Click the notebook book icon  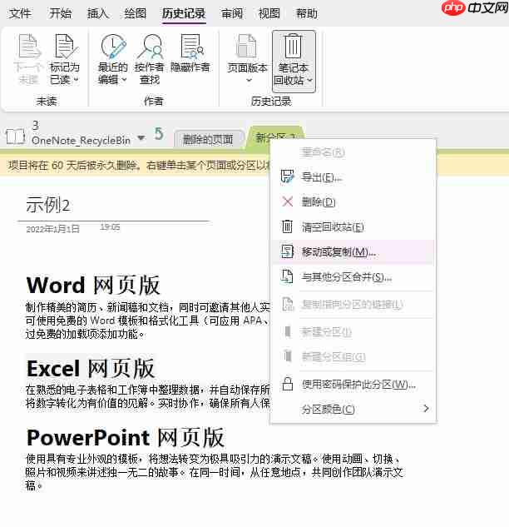(16, 137)
